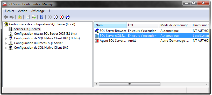Click the application icon in title bar
Viewport: 212px width, 95px height.
[4, 4]
